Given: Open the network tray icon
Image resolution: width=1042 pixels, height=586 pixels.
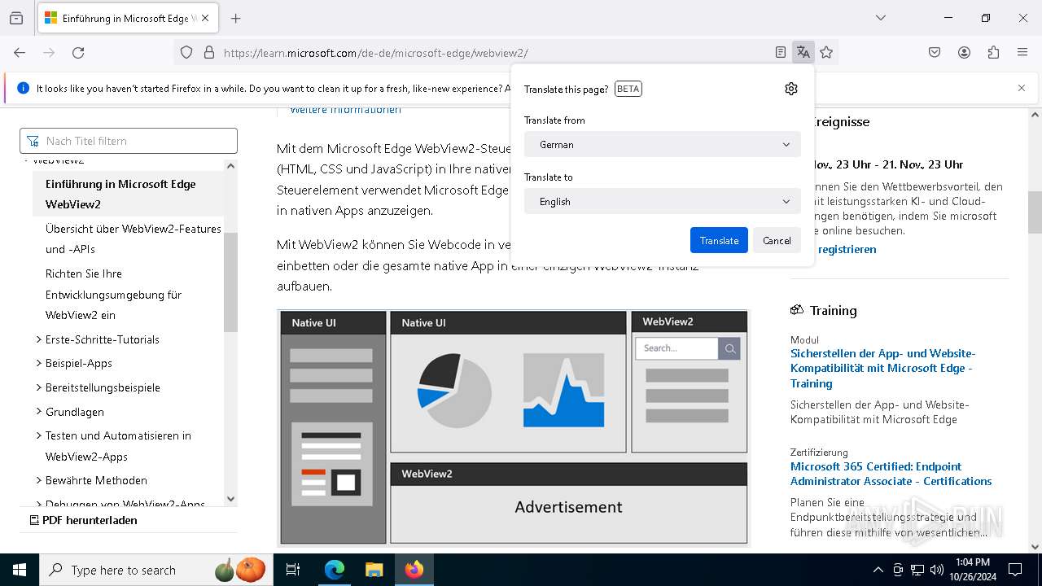Looking at the screenshot, I should [x=917, y=570].
